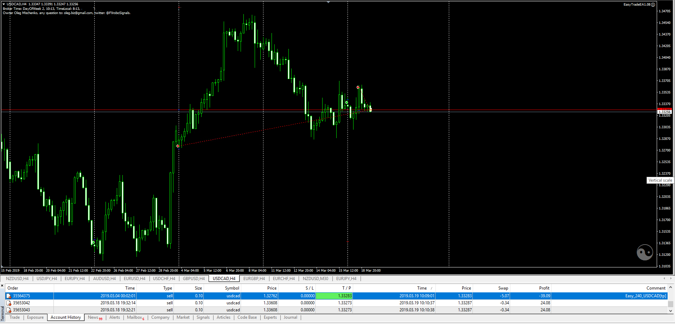
Task: Open the Market terminal tab
Action: tap(183, 317)
